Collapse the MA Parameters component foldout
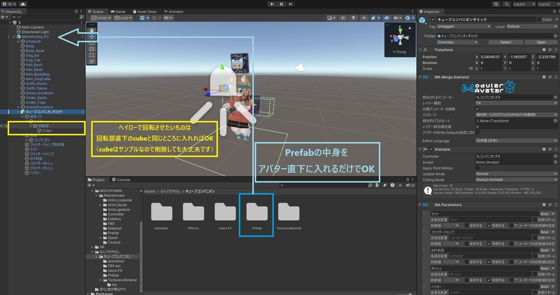 (x=421, y=204)
